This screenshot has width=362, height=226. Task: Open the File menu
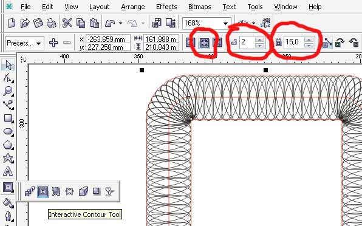(26, 7)
